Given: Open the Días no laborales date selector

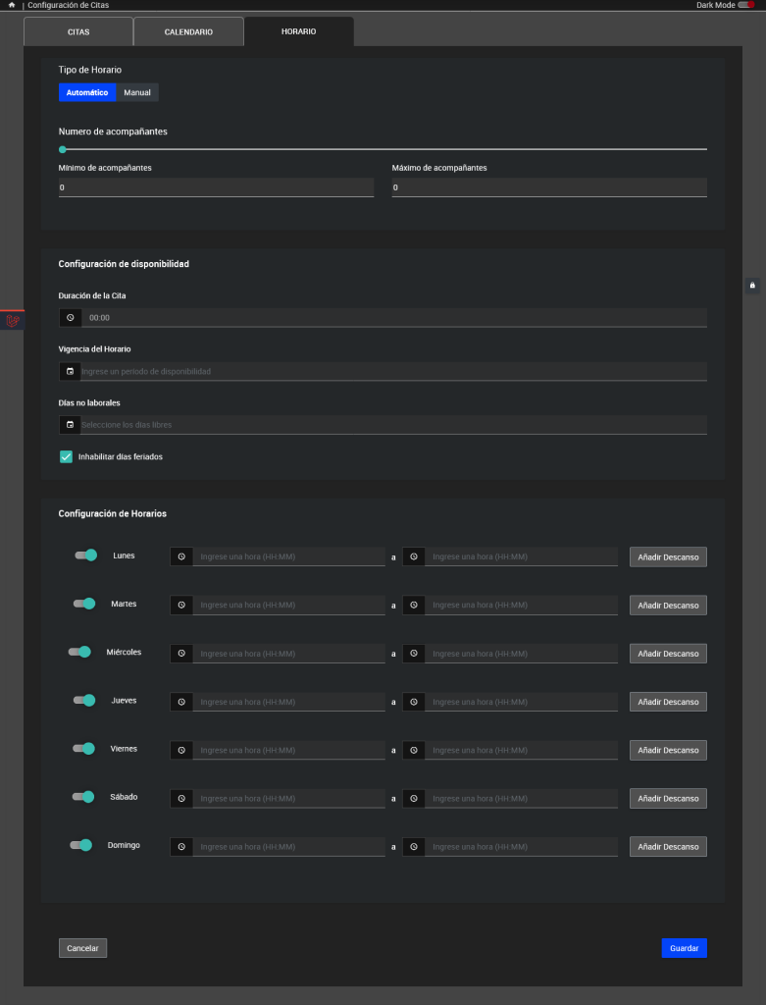Looking at the screenshot, I should pos(392,425).
